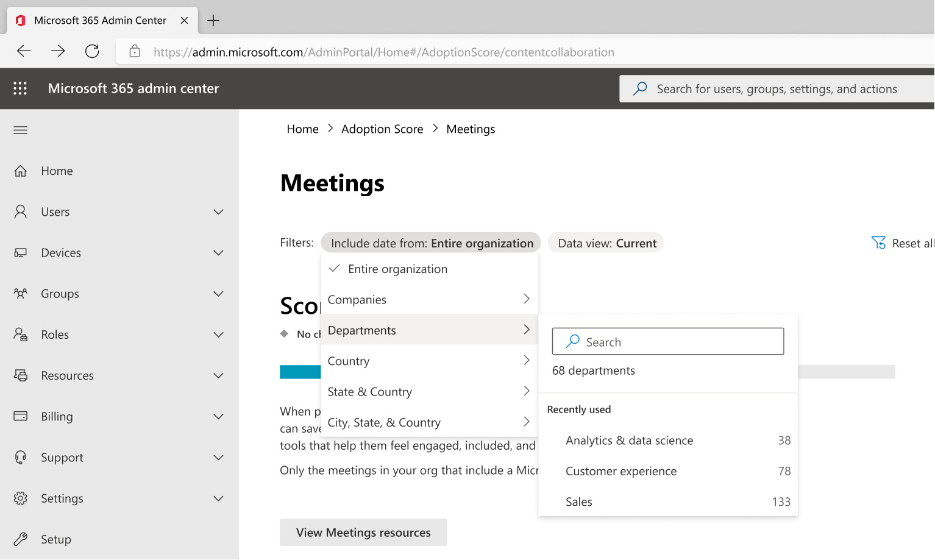Screen dimensions: 935x560
Task: Choose Analytics & data science department
Action: [x=668, y=440]
